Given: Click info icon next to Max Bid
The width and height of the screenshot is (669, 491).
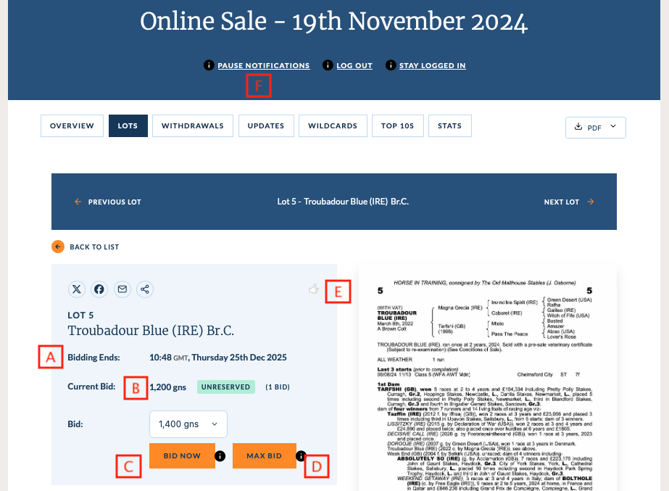Looking at the screenshot, I should [301, 456].
